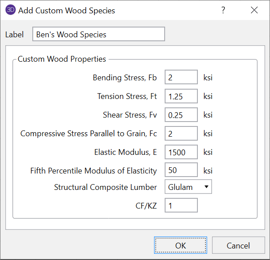Click the ksi unit next to Bending Stress

click(x=208, y=78)
